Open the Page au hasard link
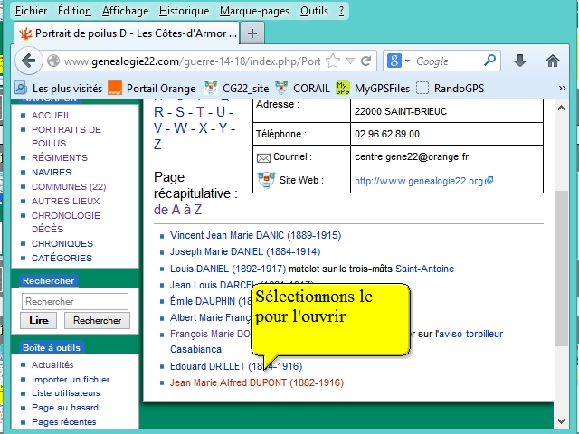The width and height of the screenshot is (579, 434). pos(65,408)
